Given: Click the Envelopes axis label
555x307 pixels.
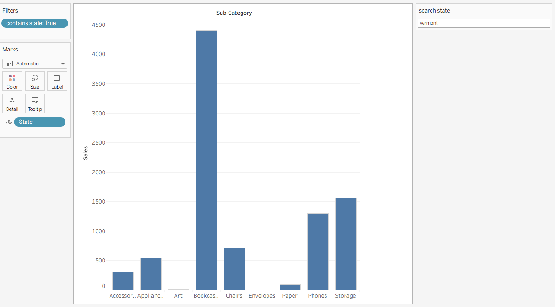Looking at the screenshot, I should [x=262, y=296].
